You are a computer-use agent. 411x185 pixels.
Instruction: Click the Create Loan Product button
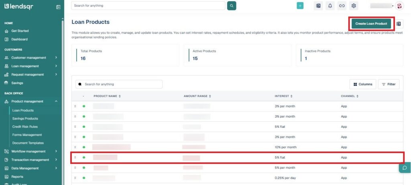click(371, 24)
